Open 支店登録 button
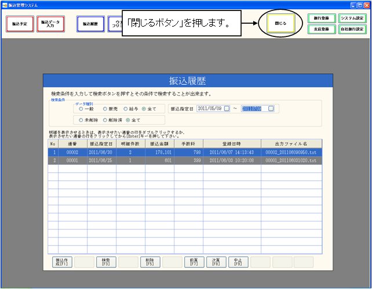Screen dimensions: 372x289 (321, 29)
